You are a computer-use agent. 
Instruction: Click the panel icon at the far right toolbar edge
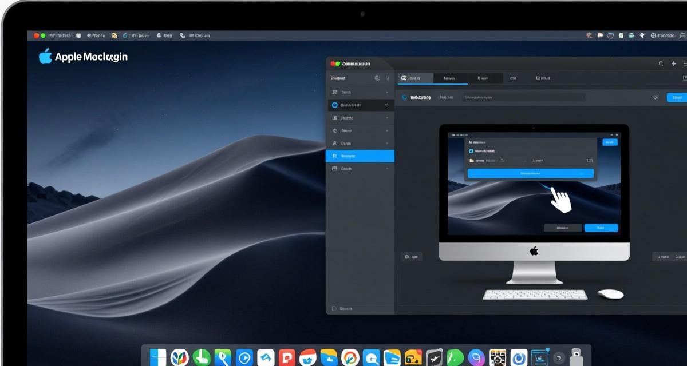pos(685,77)
